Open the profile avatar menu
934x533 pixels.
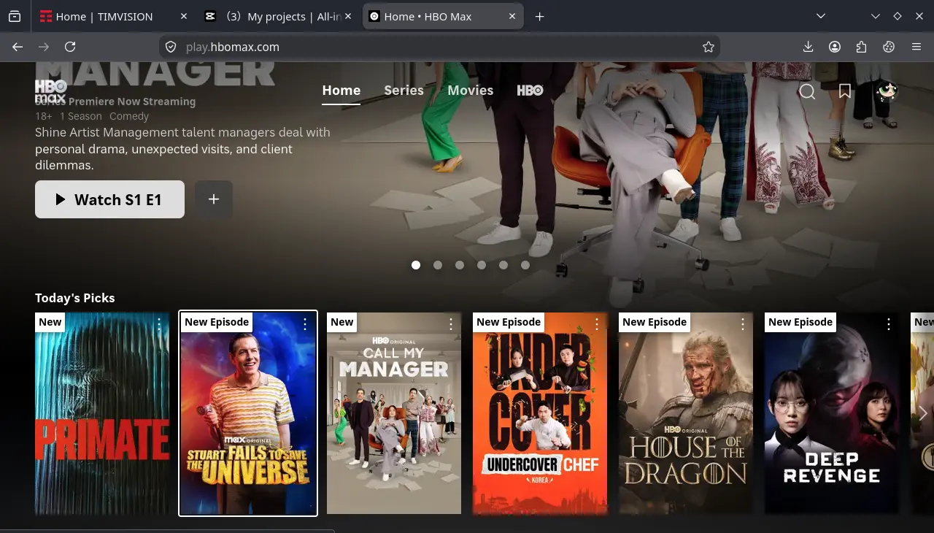coord(887,91)
